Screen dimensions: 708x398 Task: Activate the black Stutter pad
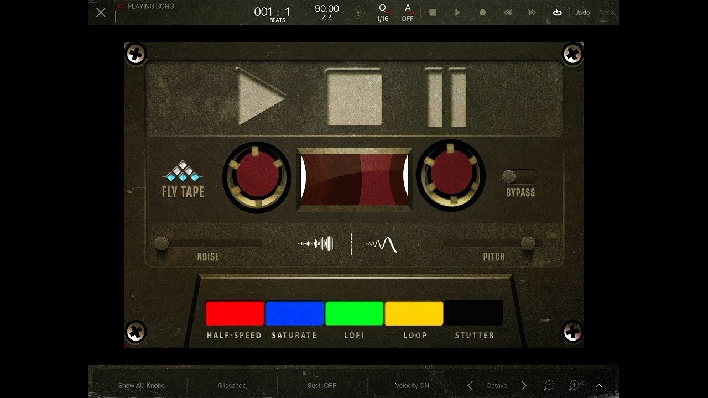click(x=473, y=313)
